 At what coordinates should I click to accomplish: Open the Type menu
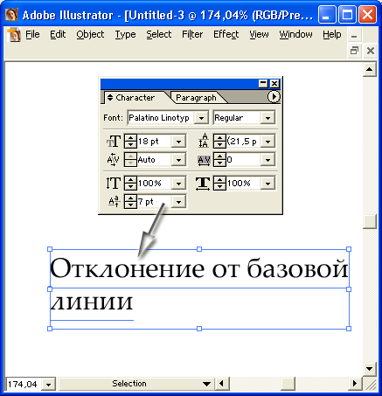tap(125, 34)
